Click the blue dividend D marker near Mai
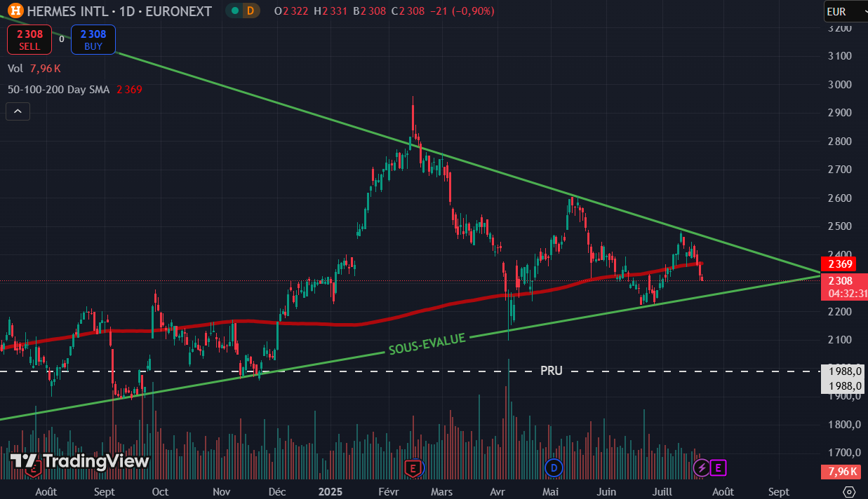868x499 pixels. pyautogui.click(x=554, y=467)
